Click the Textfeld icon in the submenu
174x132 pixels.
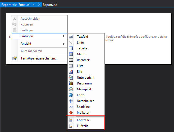(x=71, y=37)
